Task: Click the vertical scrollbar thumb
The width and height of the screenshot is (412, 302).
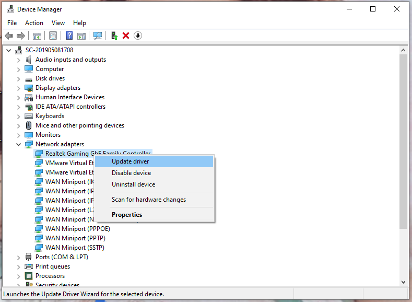Action: coord(403,142)
